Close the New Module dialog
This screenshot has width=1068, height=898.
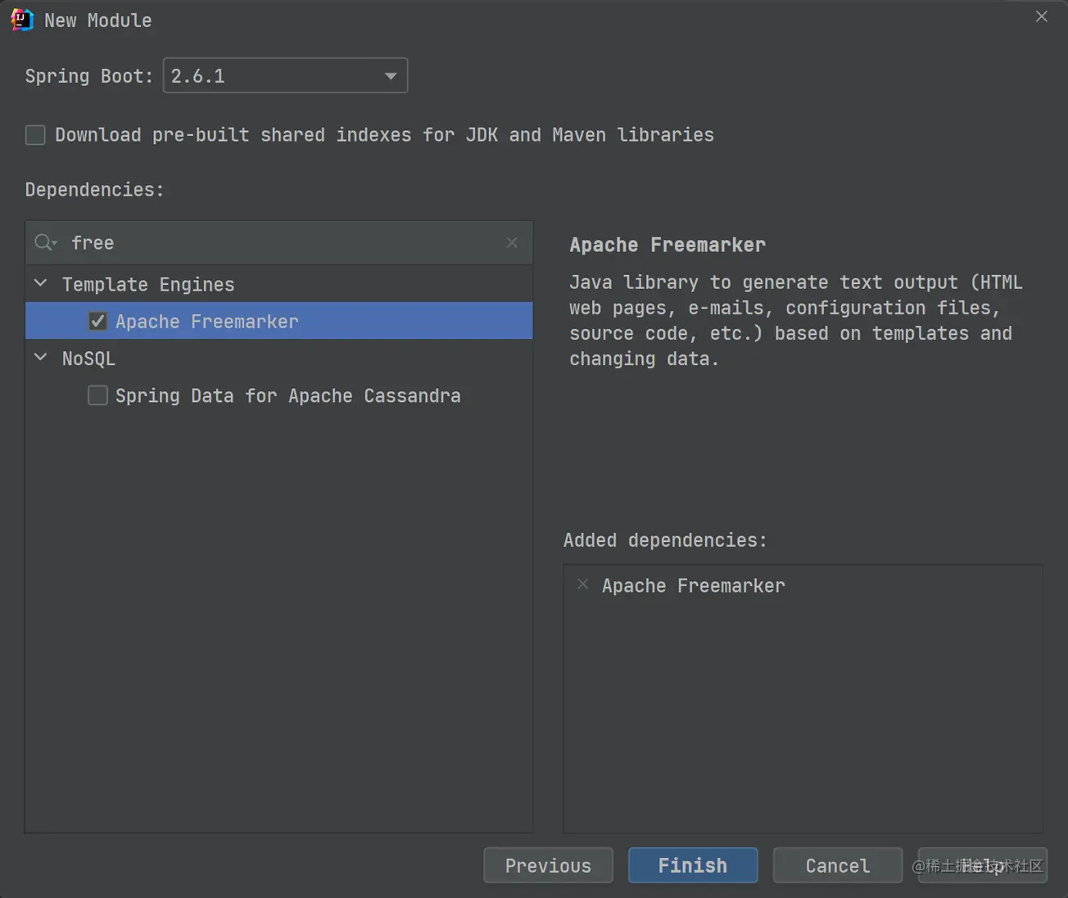tap(1041, 16)
